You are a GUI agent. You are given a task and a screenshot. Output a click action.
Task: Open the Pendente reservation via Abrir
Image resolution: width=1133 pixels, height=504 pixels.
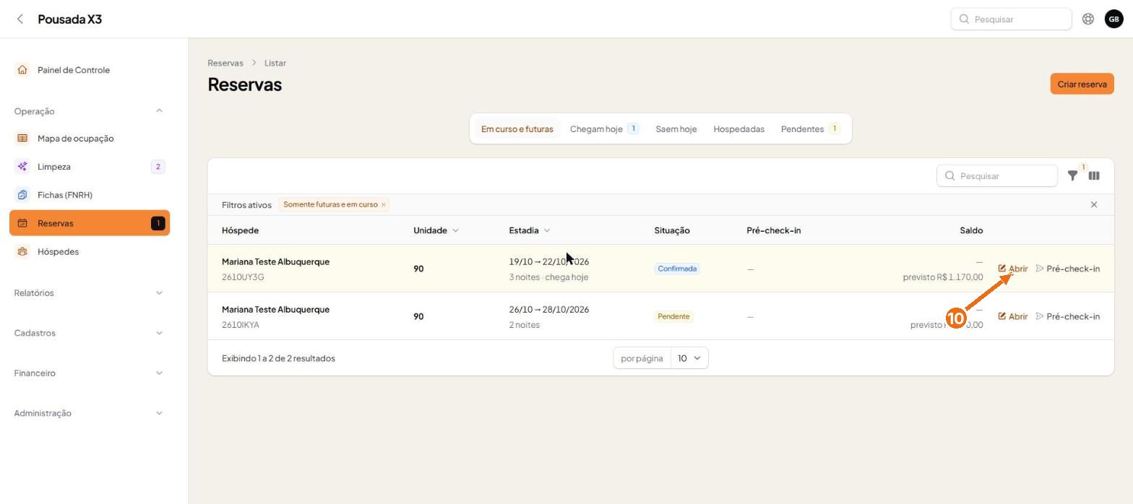[1013, 316]
